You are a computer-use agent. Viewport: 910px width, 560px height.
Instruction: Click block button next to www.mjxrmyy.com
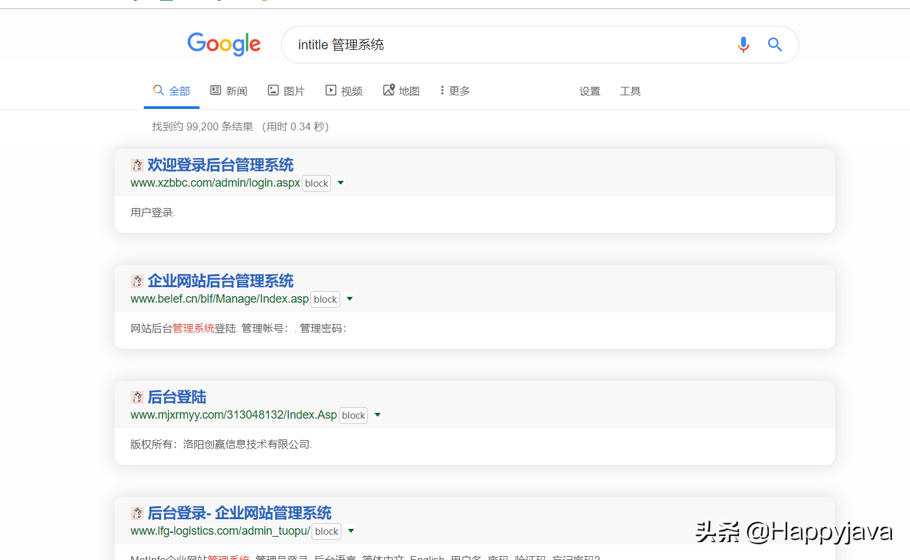click(354, 415)
